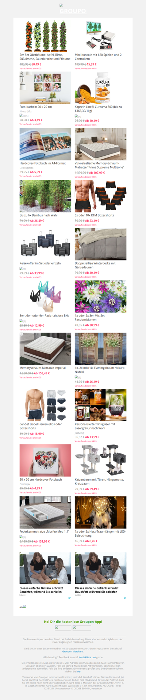Click the second app store badge
The image size is (146, 700).
pos(82,628)
